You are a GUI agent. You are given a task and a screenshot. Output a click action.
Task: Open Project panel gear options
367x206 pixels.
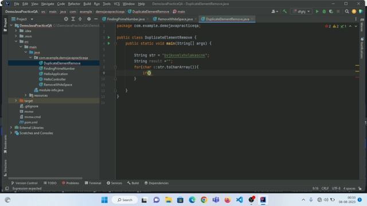(x=89, y=19)
